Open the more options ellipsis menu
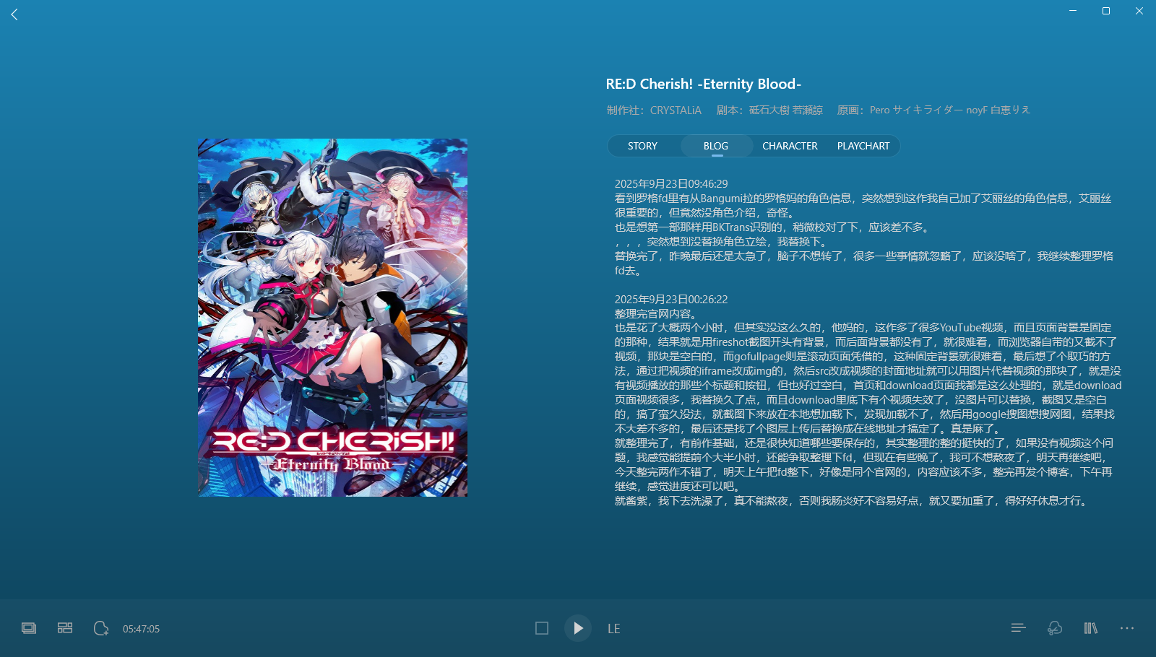The width and height of the screenshot is (1156, 657). [1127, 628]
